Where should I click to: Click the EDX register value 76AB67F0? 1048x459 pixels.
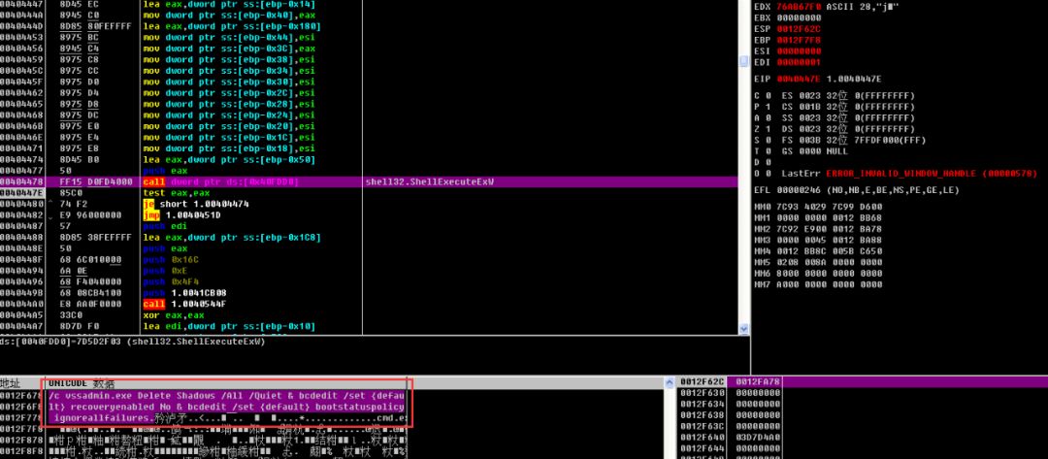click(800, 7)
